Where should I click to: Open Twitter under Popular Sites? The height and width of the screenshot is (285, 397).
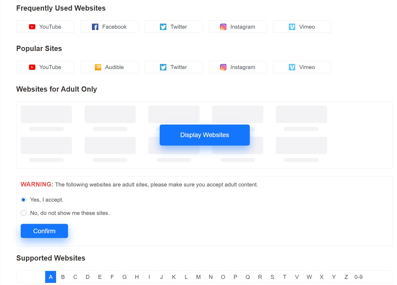coord(174,67)
